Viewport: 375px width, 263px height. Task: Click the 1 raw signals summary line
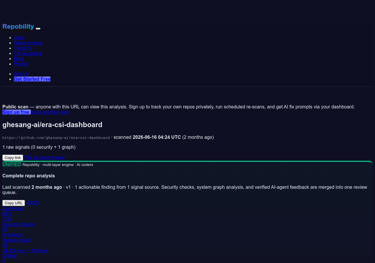click(39, 147)
